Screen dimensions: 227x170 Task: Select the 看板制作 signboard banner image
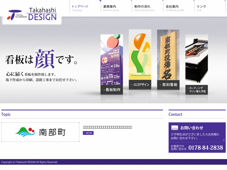pos(112,60)
